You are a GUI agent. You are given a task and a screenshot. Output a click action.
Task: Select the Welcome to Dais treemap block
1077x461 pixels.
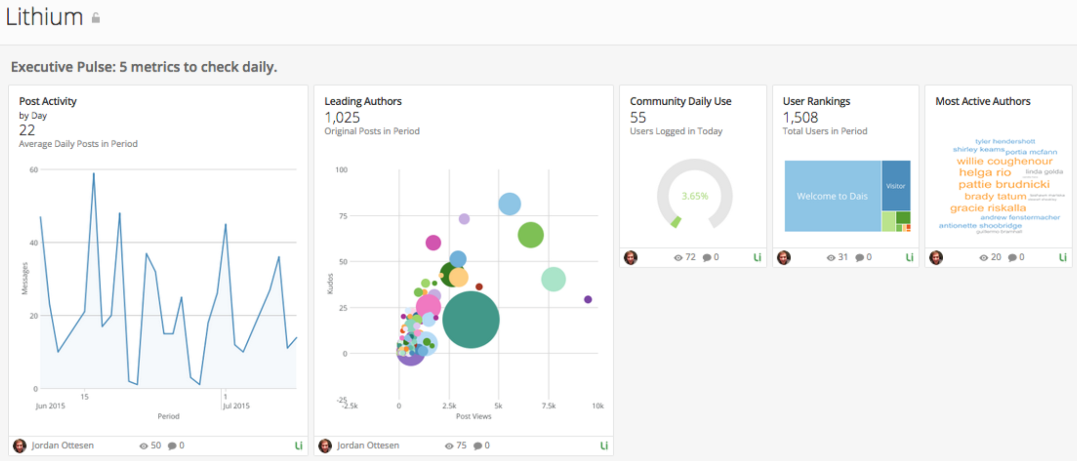[833, 196]
